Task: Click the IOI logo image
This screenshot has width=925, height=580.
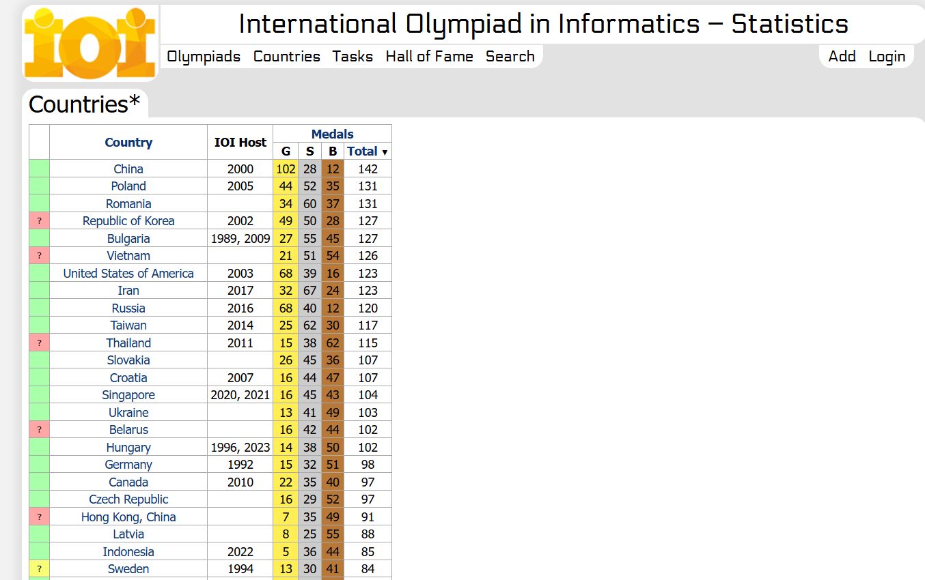Action: click(89, 43)
